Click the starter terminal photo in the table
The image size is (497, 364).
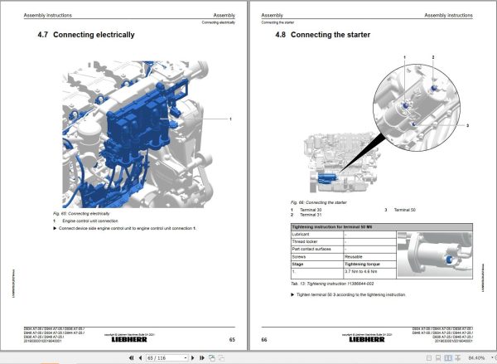pyautogui.click(x=435, y=255)
